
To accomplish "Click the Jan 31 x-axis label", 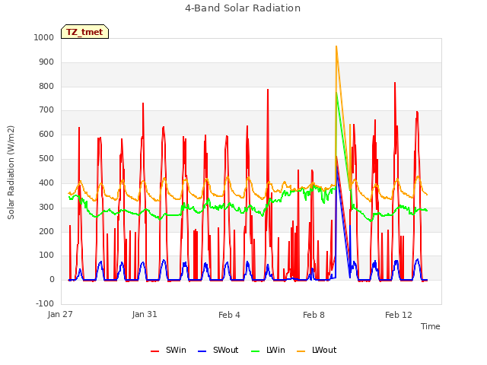I will coord(145,314).
